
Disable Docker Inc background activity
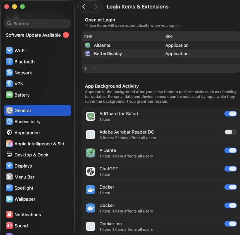230,224
